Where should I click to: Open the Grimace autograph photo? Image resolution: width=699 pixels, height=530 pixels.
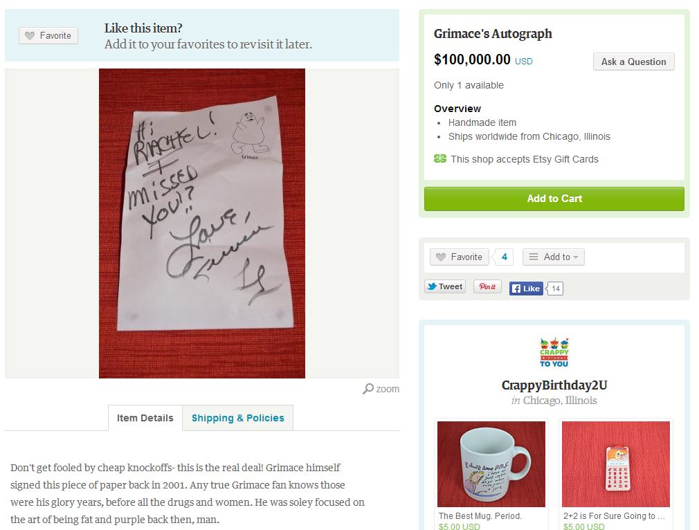pos(202,223)
